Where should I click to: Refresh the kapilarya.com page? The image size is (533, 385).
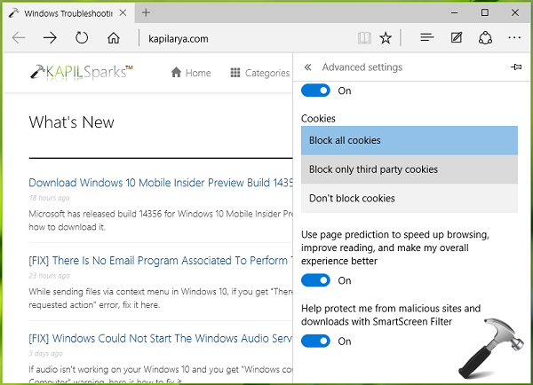tap(82, 37)
